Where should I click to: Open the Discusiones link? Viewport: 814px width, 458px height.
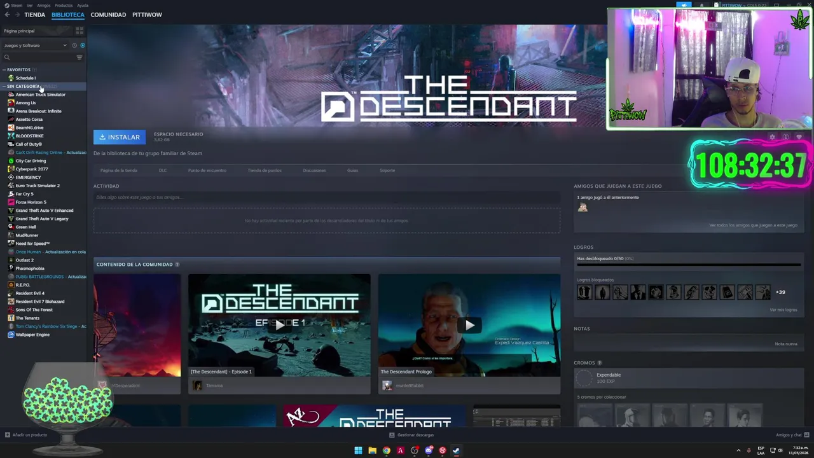coord(314,170)
